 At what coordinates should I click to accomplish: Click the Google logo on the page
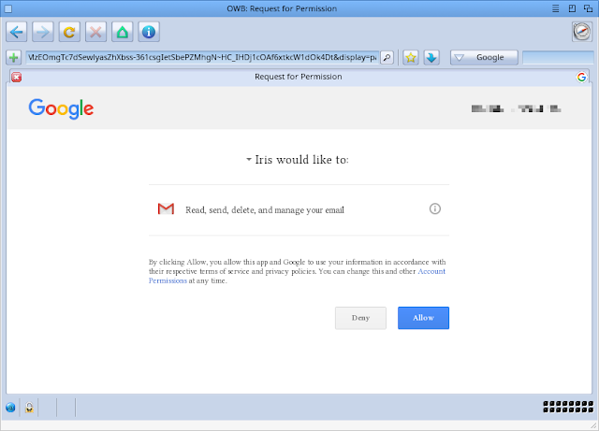(x=61, y=108)
